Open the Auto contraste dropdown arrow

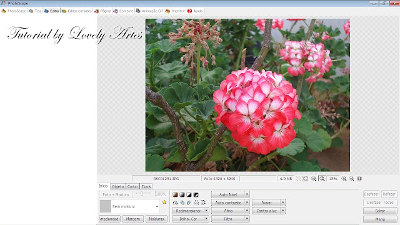point(247,203)
